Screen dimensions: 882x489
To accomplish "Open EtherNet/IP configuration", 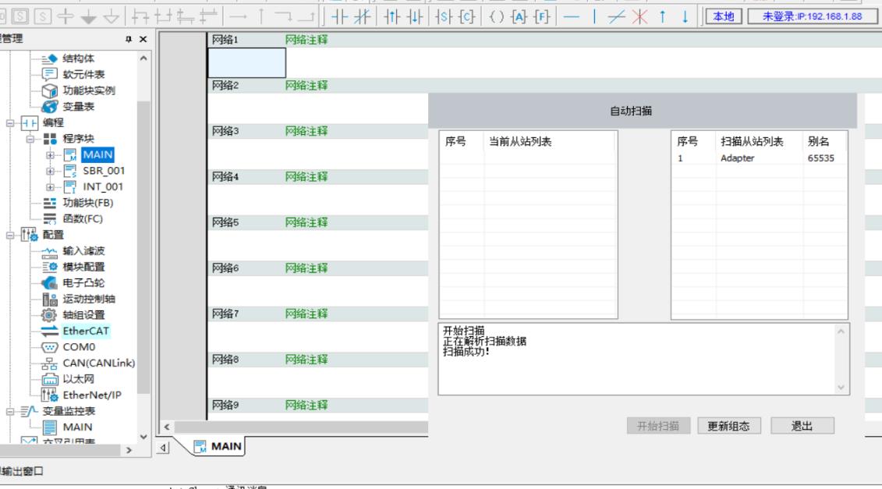I will tap(92, 395).
